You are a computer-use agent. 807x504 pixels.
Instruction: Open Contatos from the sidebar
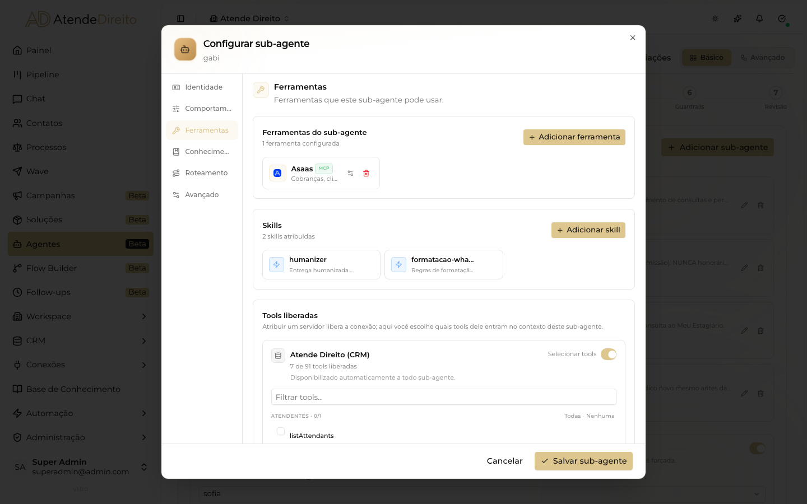(81, 123)
